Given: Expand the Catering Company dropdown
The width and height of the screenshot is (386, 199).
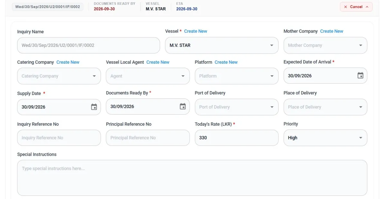Looking at the screenshot, I should click(x=59, y=76).
